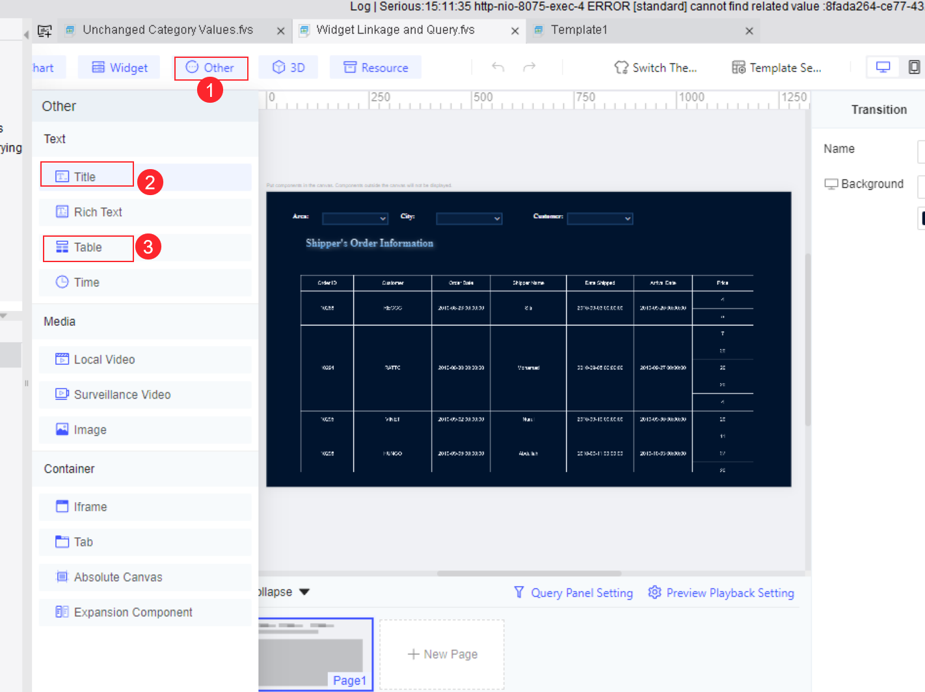Switch to mobile layout view icon
The width and height of the screenshot is (925, 692).
[x=914, y=67]
